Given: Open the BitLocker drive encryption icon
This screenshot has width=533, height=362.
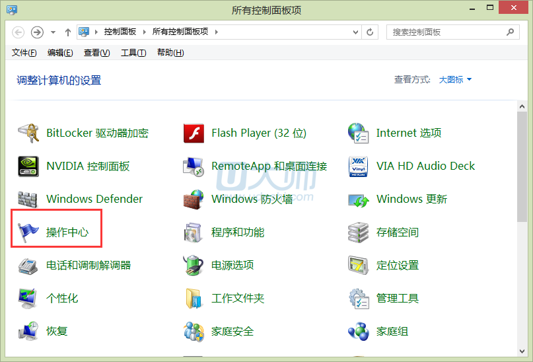Looking at the screenshot, I should coord(28,133).
